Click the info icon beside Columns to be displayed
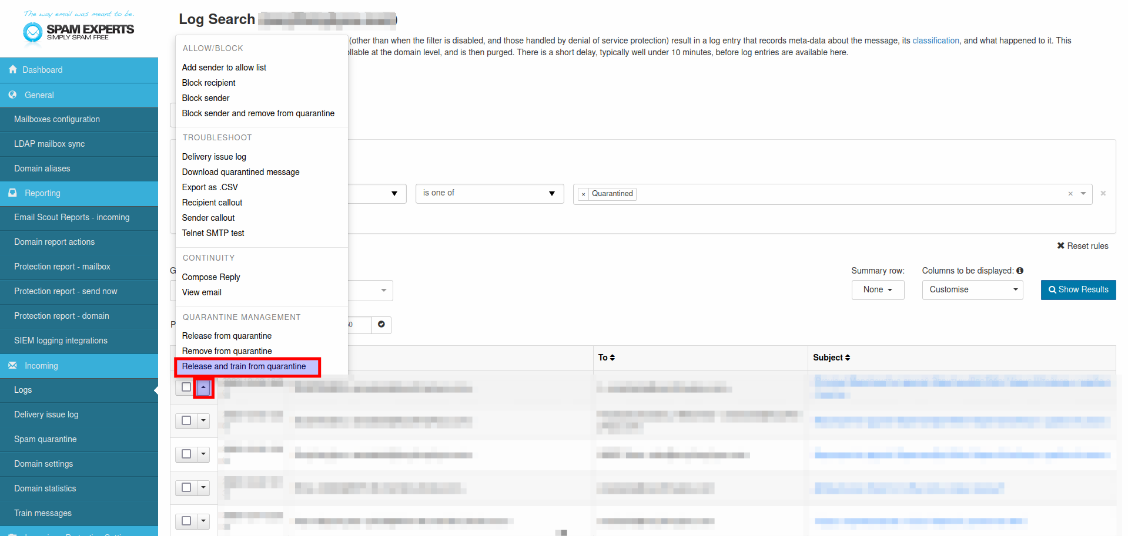 (1020, 271)
